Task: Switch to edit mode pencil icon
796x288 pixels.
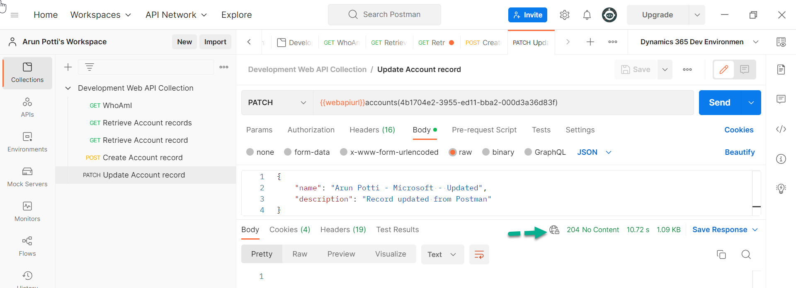Action: 724,70
